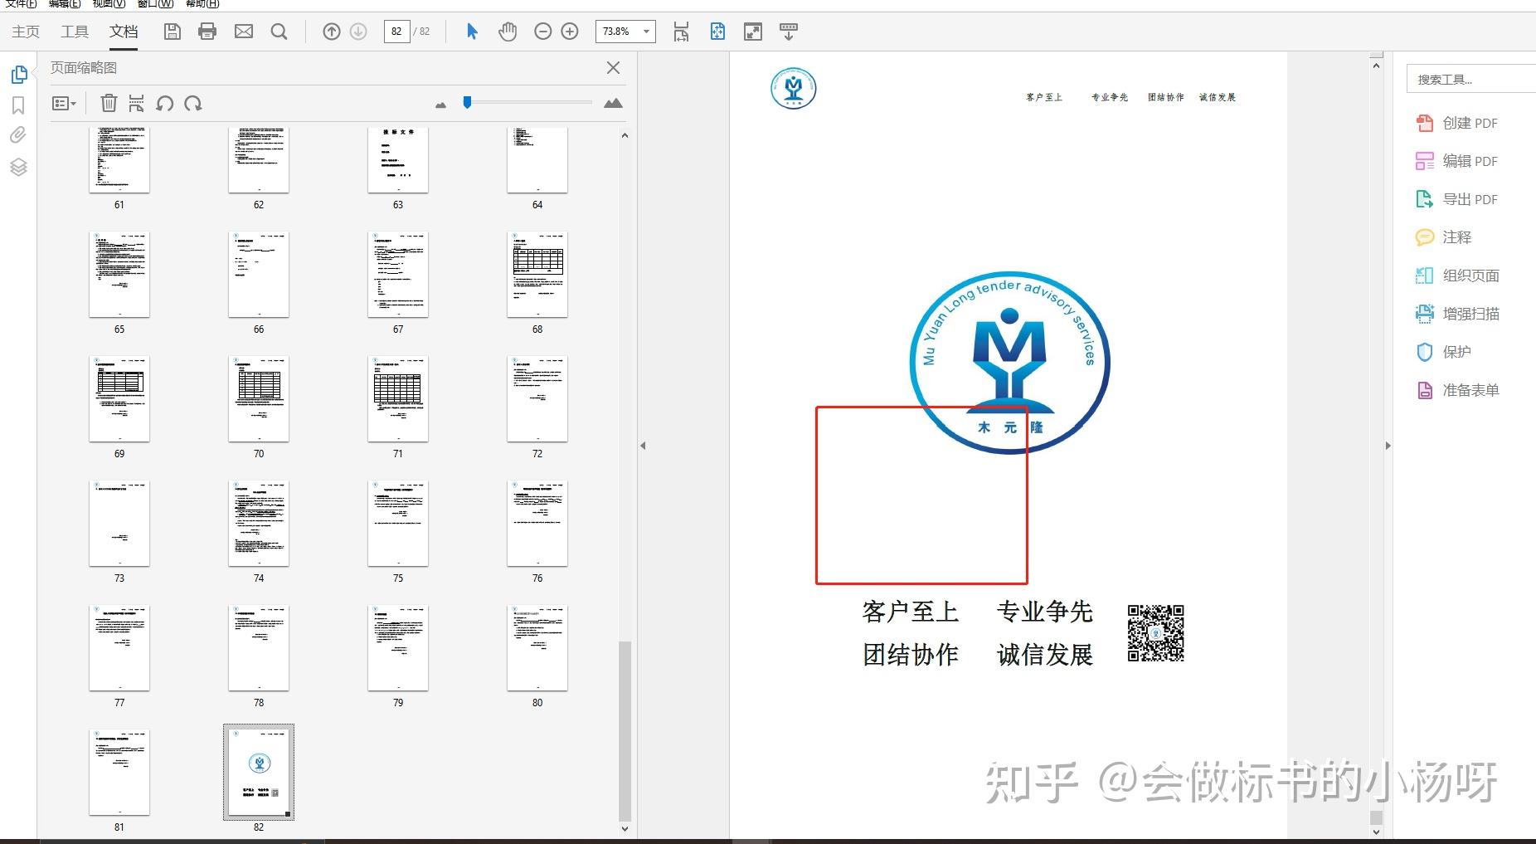Open the layers sidebar icon
The image size is (1536, 844).
[x=18, y=167]
